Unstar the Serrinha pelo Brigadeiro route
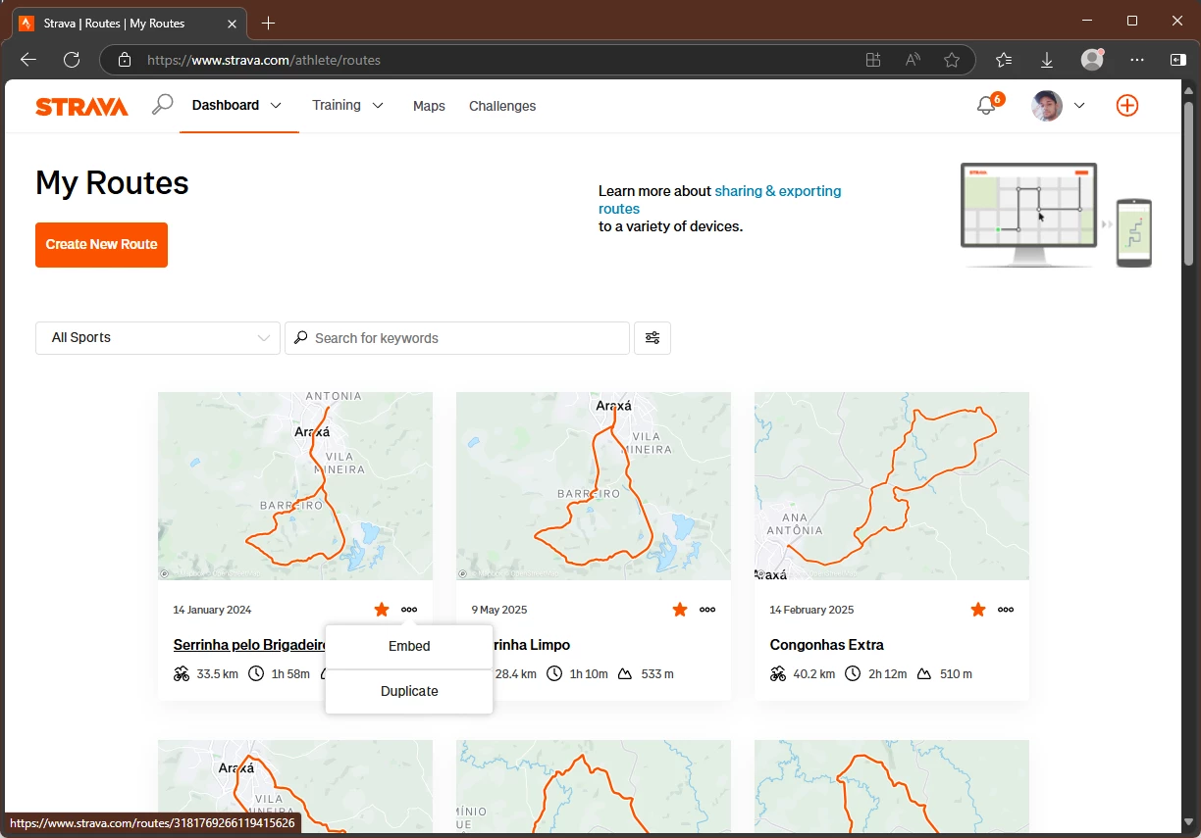Screen dimensions: 1201x838 [382, 610]
